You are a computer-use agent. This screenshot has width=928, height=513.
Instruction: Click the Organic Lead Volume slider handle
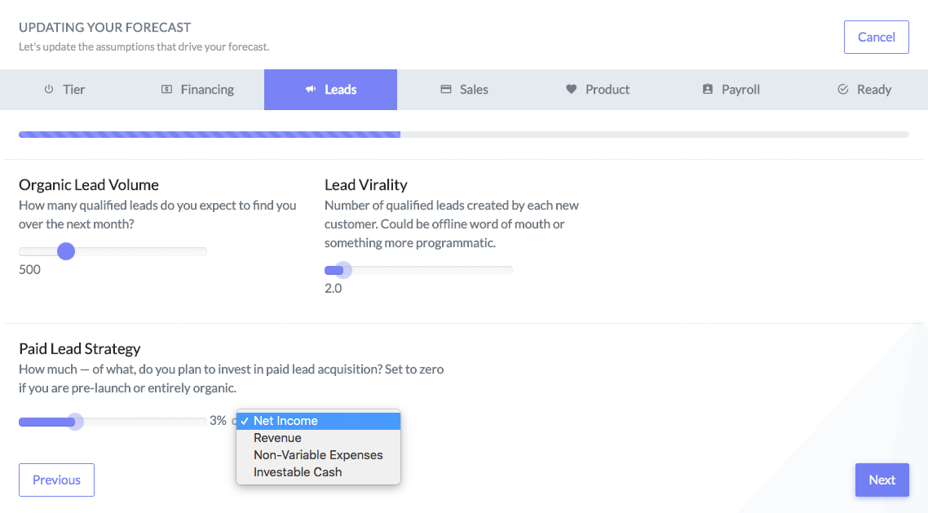66,251
